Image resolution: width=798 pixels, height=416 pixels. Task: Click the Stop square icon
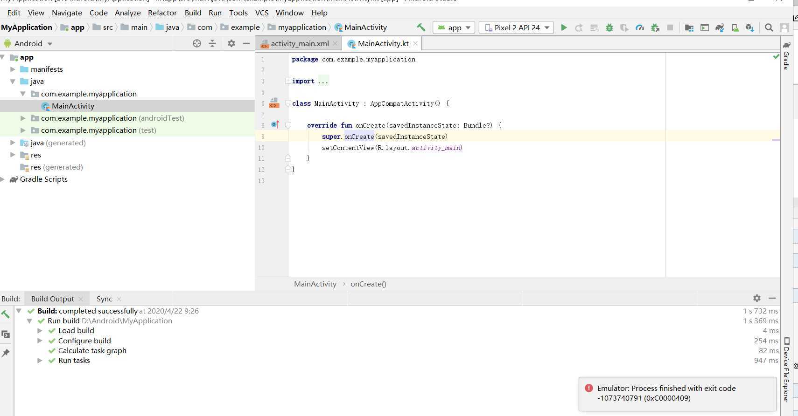click(670, 27)
